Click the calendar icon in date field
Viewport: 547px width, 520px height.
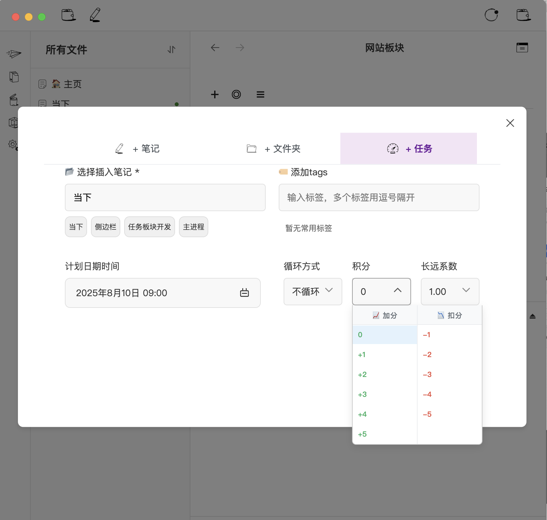click(x=244, y=293)
